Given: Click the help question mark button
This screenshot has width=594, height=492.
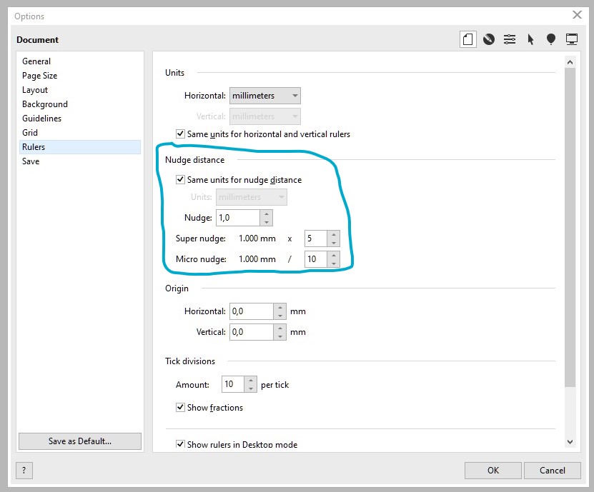Looking at the screenshot, I should (24, 470).
